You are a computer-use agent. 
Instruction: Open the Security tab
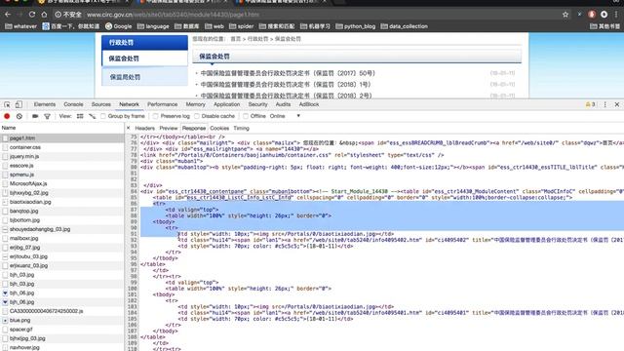tap(257, 104)
